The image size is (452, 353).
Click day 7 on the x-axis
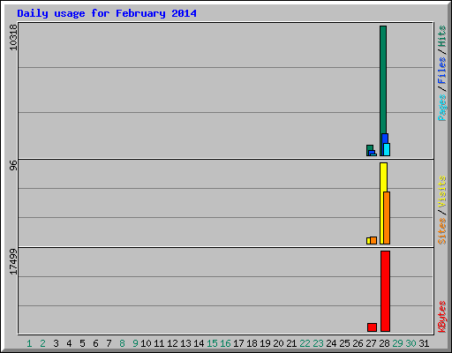(109, 343)
